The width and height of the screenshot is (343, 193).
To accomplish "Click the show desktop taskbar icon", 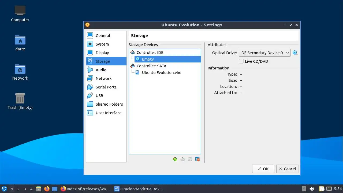I will click(55, 189).
